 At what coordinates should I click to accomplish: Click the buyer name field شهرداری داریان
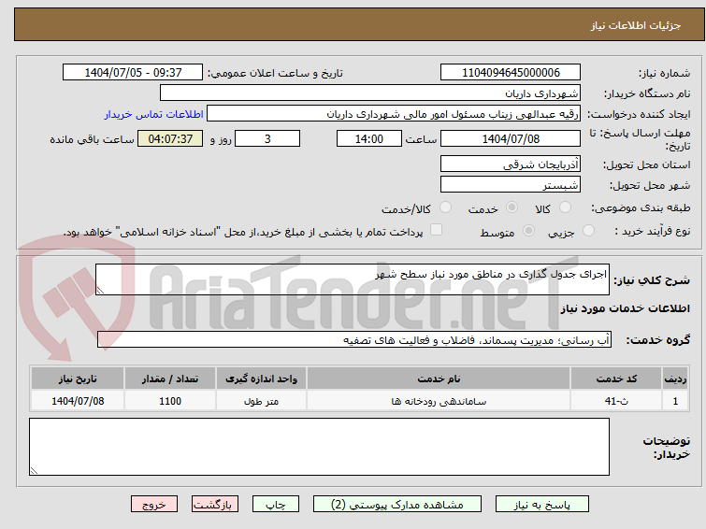tap(370, 93)
